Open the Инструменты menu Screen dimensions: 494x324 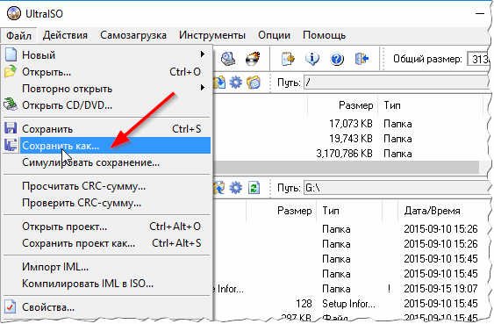click(212, 35)
